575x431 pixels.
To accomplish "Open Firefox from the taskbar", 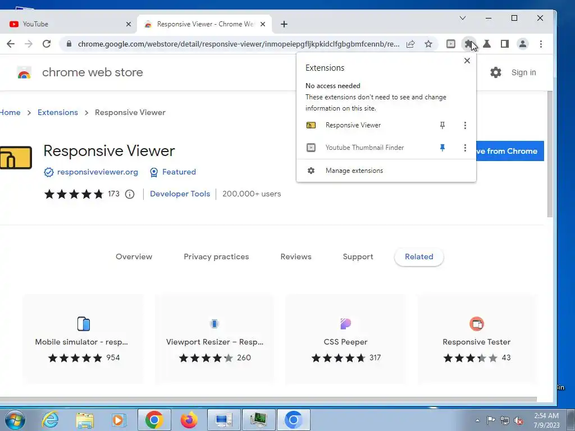I will 189,420.
